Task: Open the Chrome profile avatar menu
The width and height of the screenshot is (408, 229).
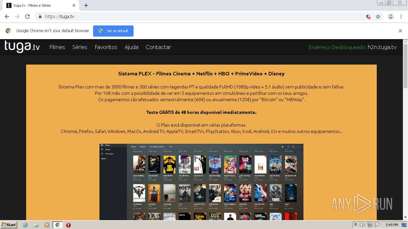Action: (x=391, y=17)
